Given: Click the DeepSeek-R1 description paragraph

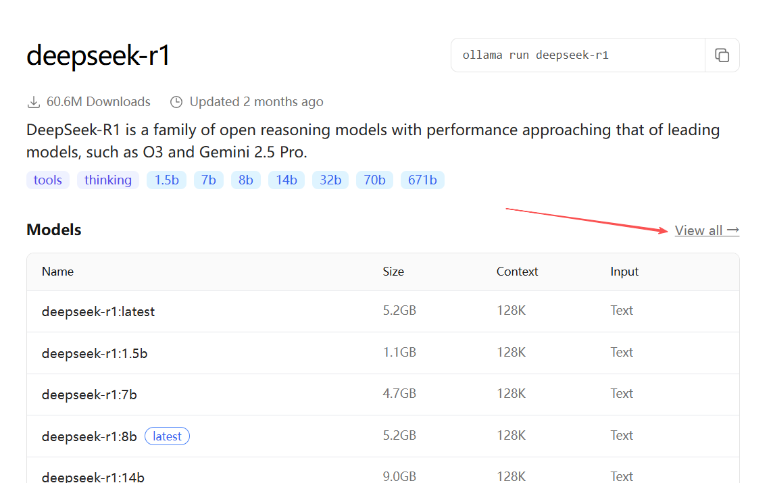Looking at the screenshot, I should [373, 141].
